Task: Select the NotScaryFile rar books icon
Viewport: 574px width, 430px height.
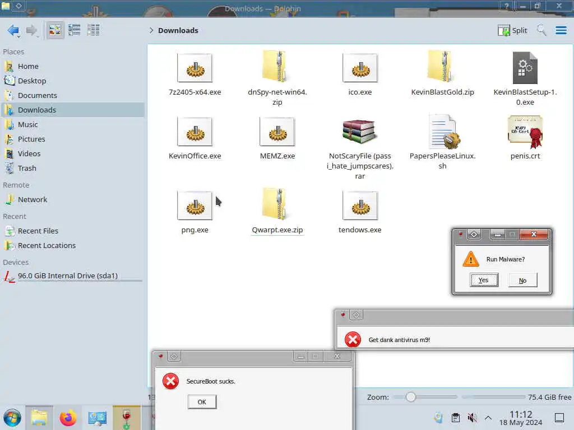Action: [360, 131]
